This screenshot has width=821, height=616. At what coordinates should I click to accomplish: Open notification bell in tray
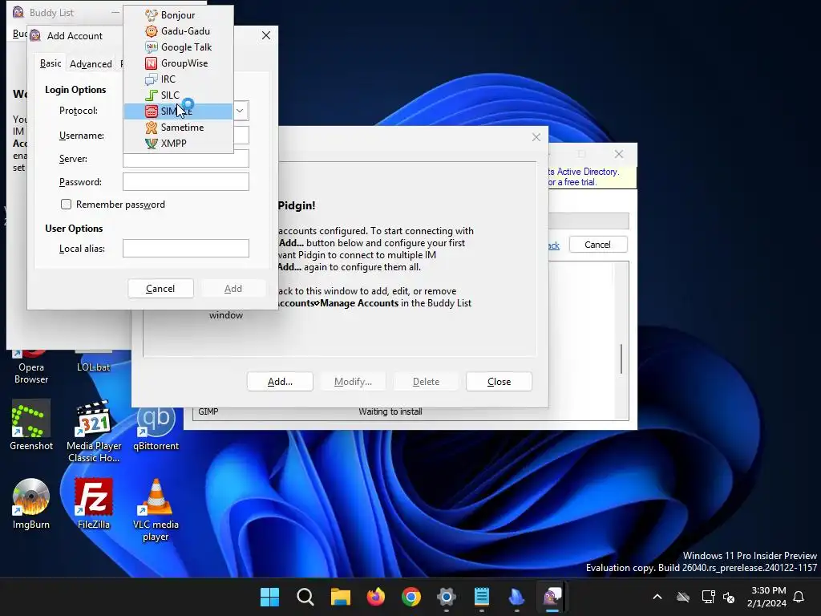click(799, 597)
